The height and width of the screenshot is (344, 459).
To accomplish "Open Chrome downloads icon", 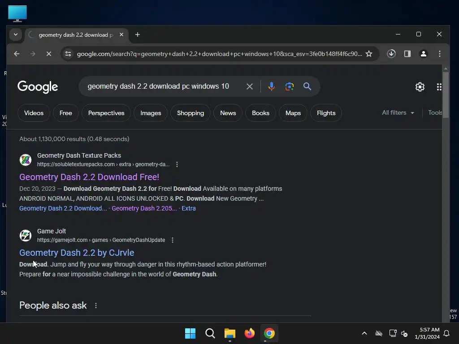I will coord(391,54).
